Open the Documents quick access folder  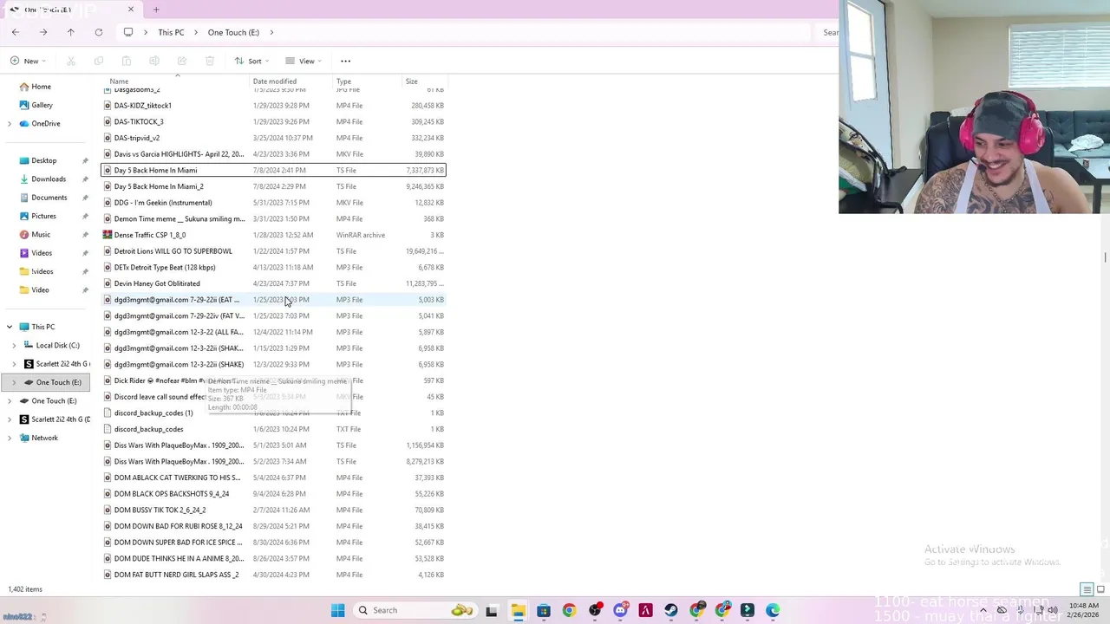tap(49, 198)
